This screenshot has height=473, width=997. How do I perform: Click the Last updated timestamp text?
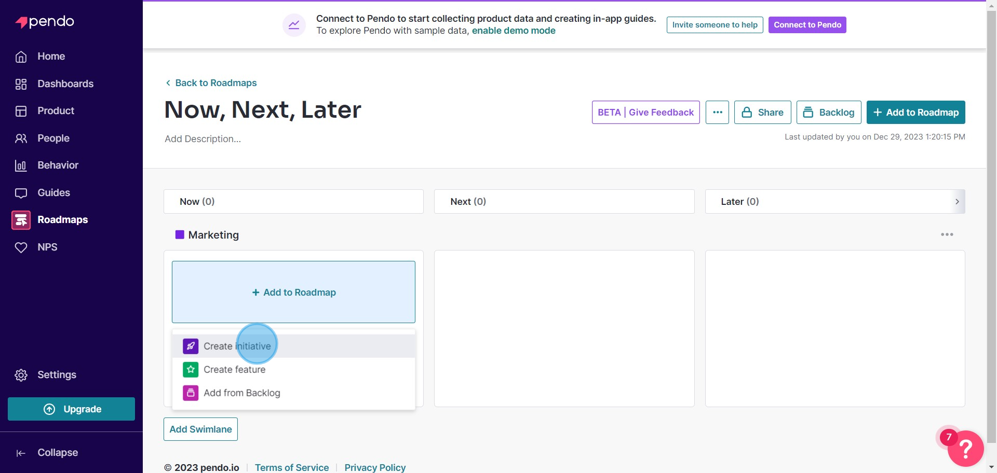[874, 137]
